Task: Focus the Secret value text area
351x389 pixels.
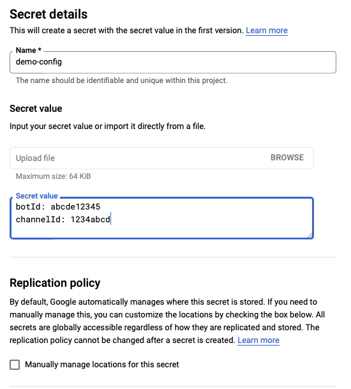Action: (x=161, y=218)
